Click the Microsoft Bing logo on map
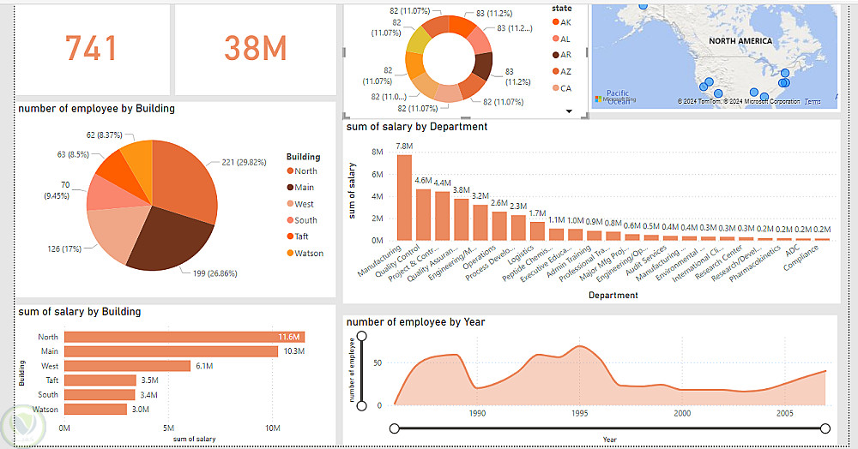This screenshot has height=449, width=858. pos(615,99)
